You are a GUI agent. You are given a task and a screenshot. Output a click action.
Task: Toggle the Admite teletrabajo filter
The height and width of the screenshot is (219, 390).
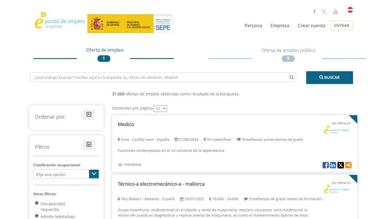pos(37,216)
